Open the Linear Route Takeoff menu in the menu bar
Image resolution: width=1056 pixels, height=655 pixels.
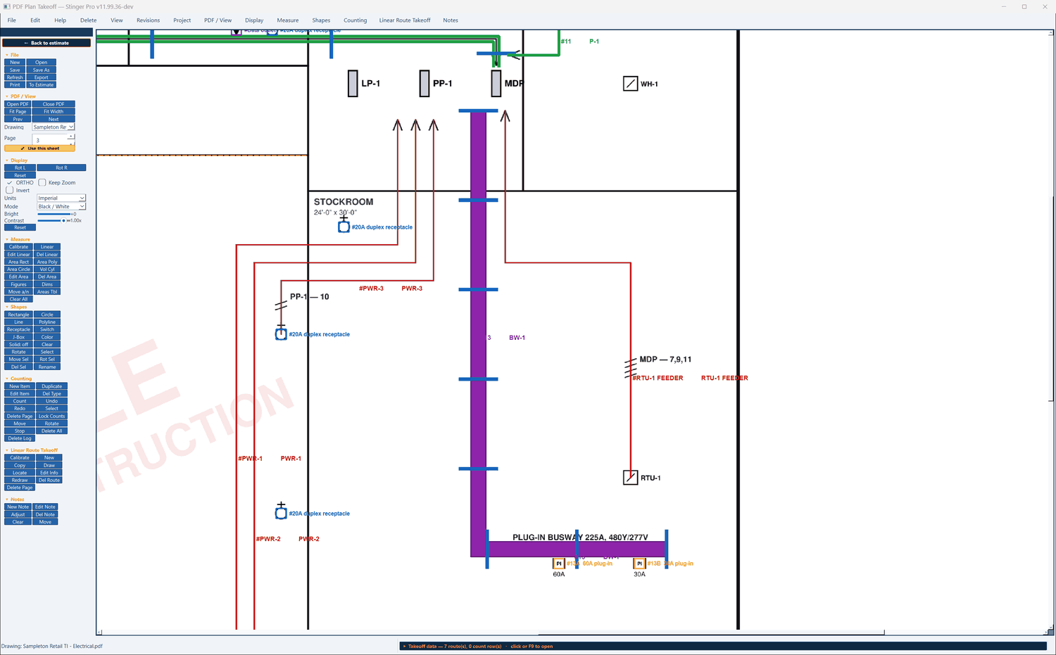tap(405, 20)
